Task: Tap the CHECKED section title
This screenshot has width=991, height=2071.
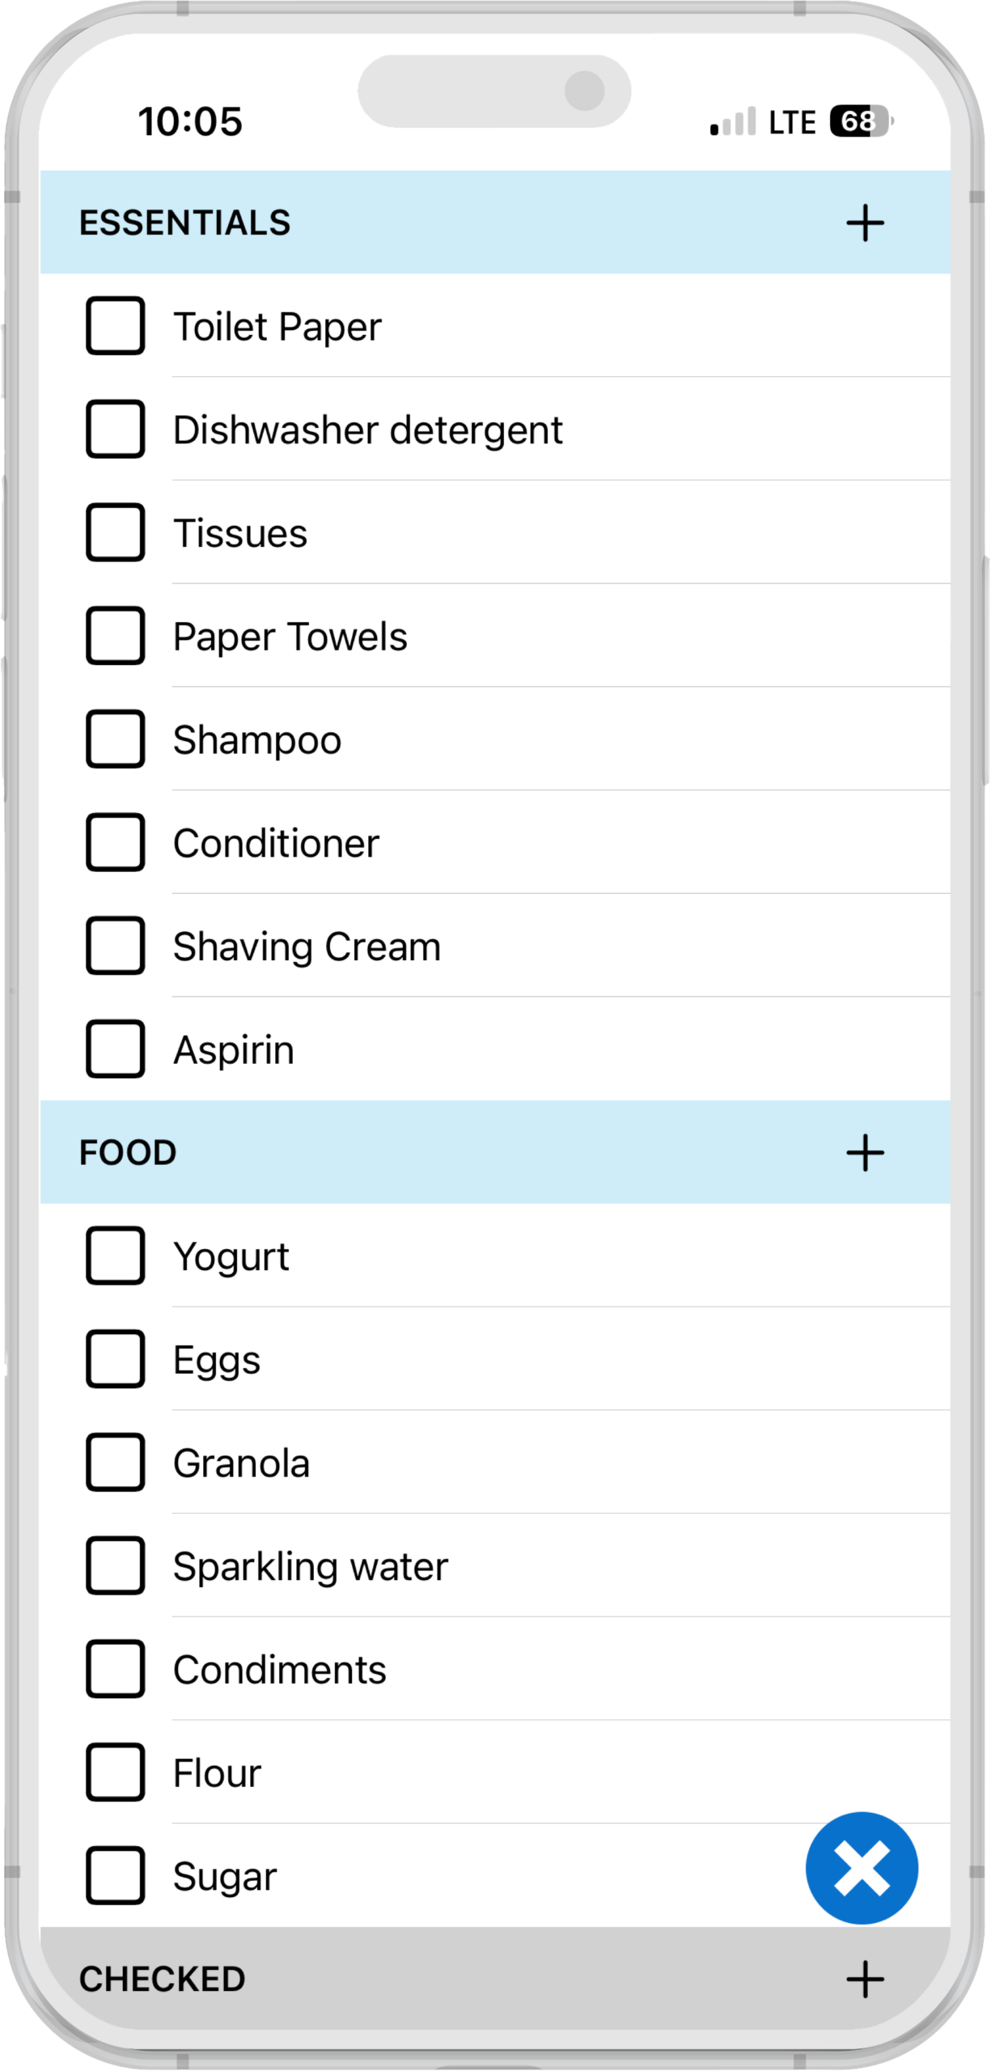Action: [162, 1979]
